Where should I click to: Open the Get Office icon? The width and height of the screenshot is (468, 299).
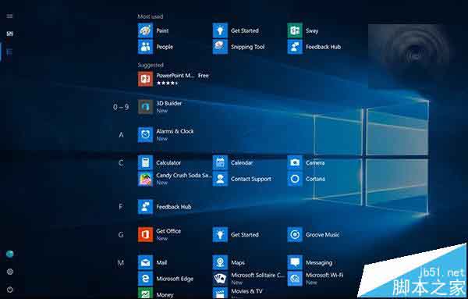[x=145, y=234]
